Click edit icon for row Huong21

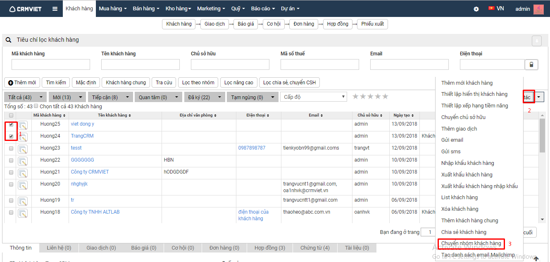(23, 173)
